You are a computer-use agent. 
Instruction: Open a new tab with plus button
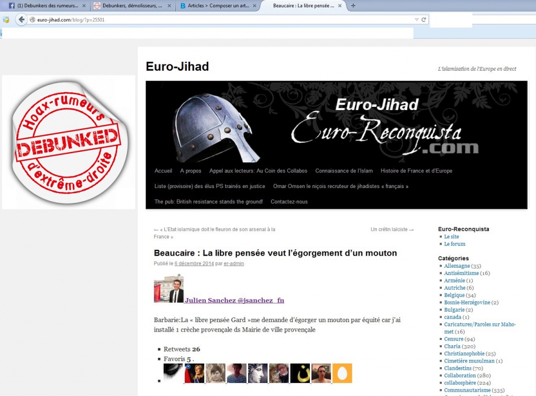[353, 6]
